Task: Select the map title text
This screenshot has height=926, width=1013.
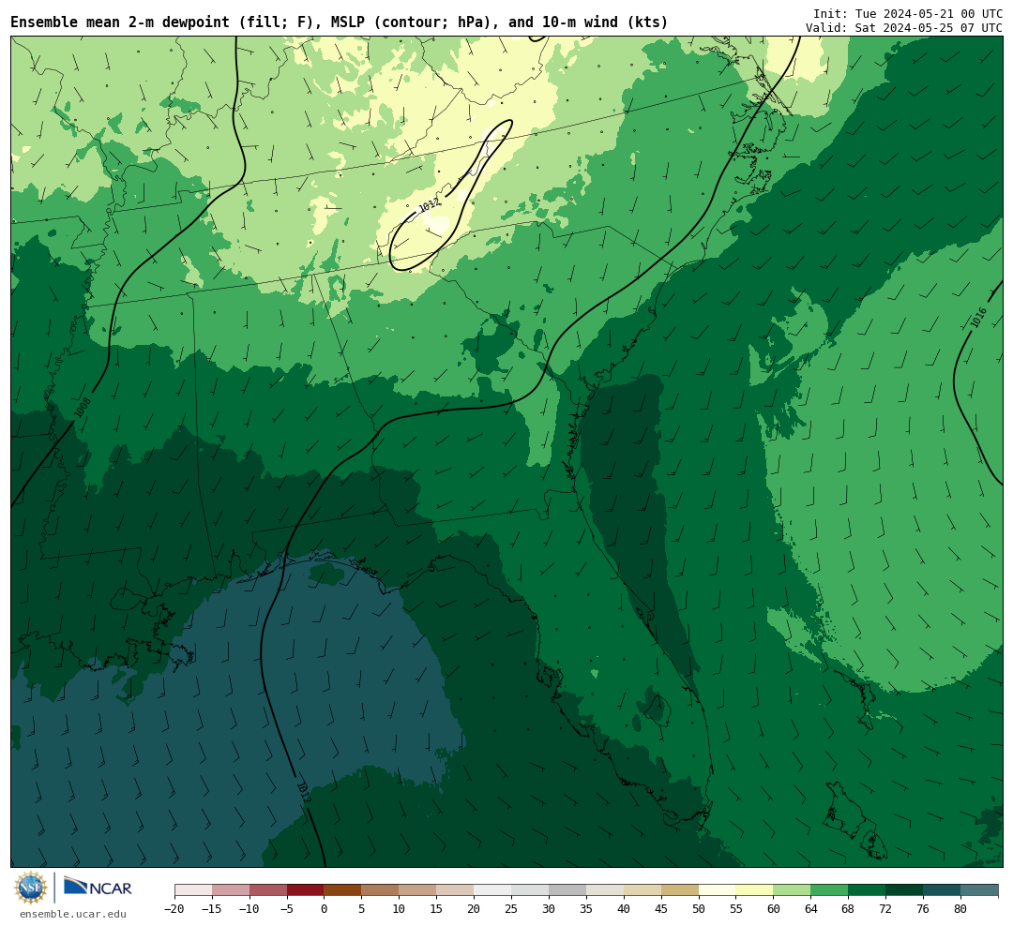Action: tap(340, 22)
